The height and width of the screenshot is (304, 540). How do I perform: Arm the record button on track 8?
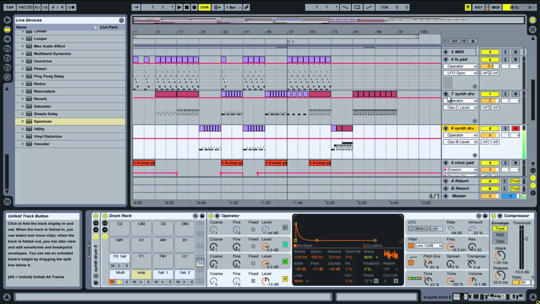point(515,128)
